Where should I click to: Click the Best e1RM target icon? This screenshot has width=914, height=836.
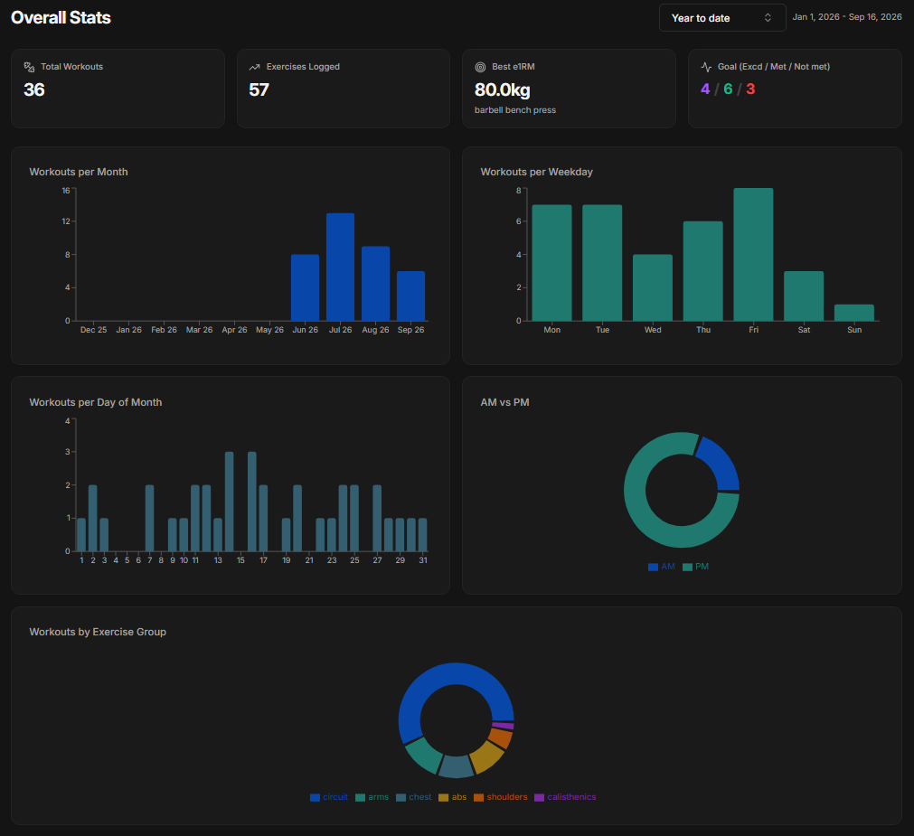[480, 67]
